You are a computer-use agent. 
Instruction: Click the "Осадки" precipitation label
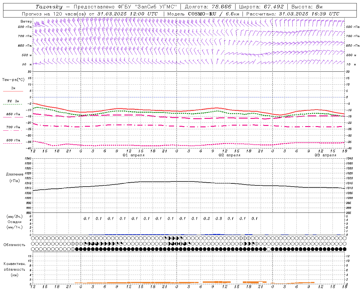tap(15, 222)
